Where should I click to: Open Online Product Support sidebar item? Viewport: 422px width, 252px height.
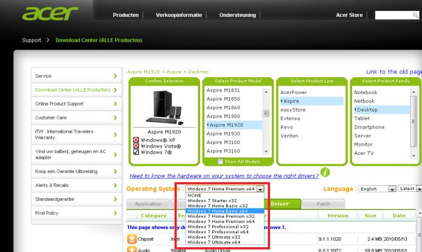pos(77,104)
